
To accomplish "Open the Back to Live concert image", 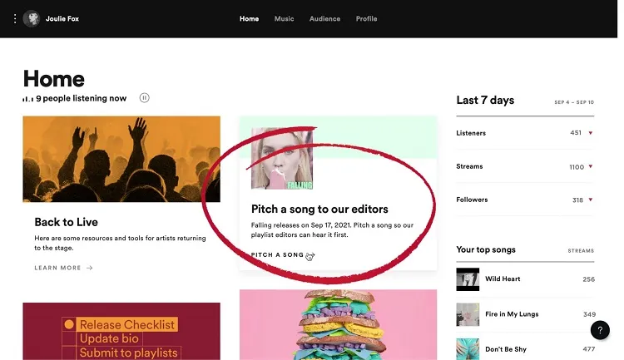I will coord(121,157).
